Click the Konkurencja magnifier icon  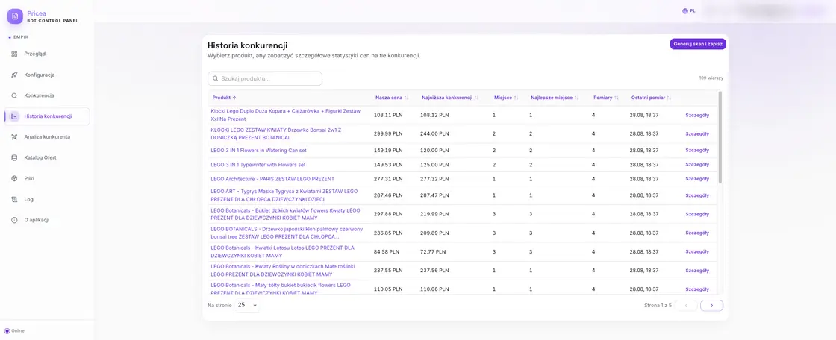pos(14,95)
